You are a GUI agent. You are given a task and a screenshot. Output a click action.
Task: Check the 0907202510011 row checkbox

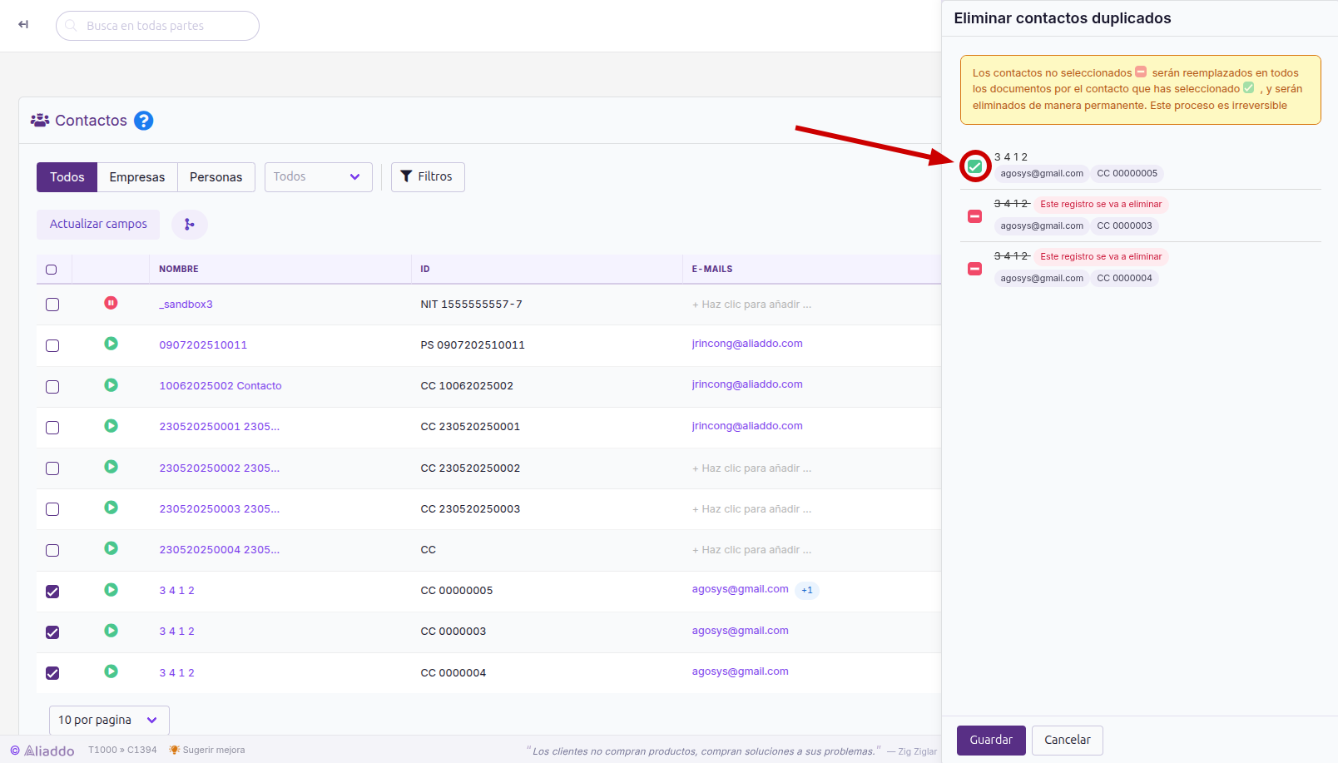(52, 345)
